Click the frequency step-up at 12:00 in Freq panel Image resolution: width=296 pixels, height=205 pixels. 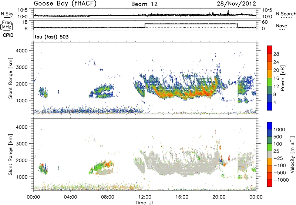145,26
